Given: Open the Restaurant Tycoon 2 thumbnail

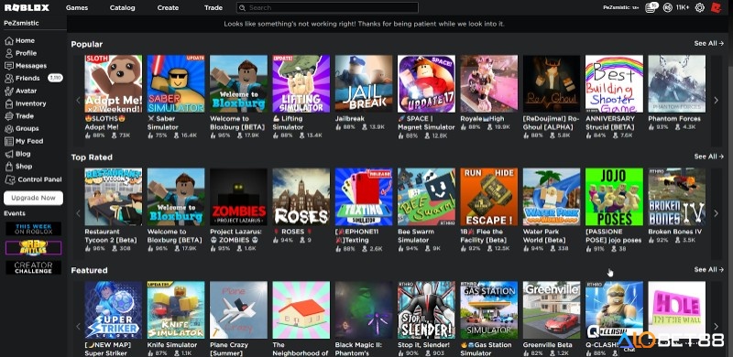Looking at the screenshot, I should coord(113,197).
